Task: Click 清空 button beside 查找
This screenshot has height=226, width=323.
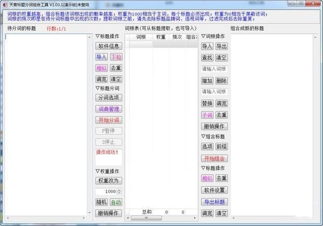Action: pos(221,58)
